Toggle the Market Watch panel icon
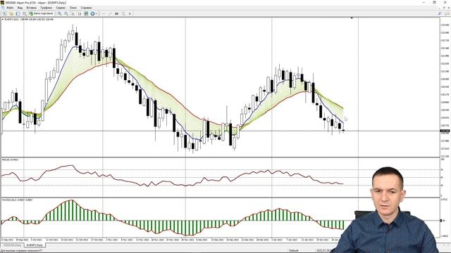 click(18, 13)
